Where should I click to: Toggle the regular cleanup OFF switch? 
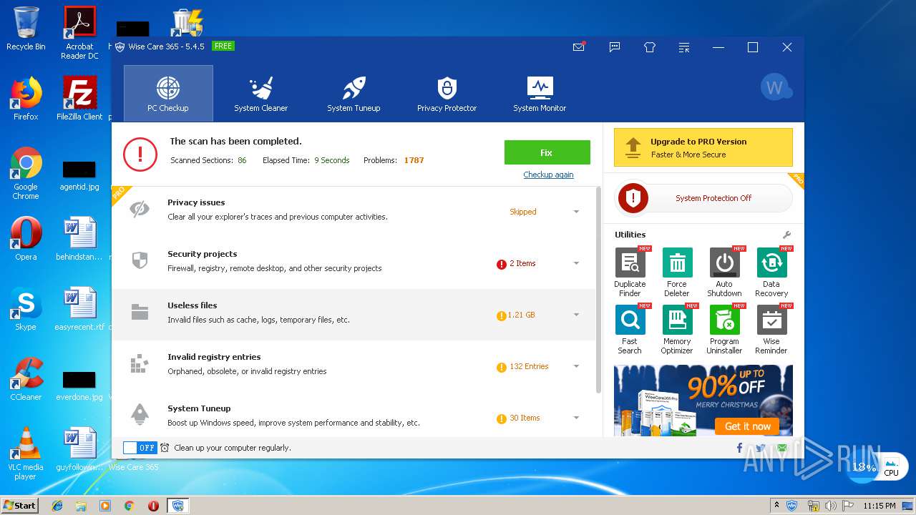pos(140,448)
